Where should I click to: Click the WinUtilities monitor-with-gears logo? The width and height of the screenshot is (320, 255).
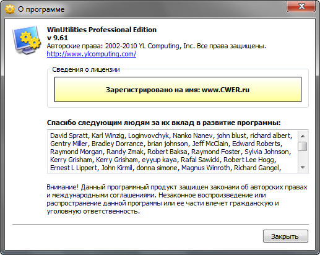[x=27, y=40]
